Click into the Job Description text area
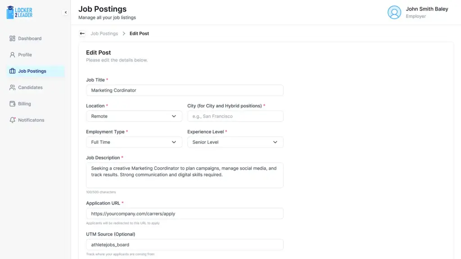The width and height of the screenshot is (461, 259). tap(185, 175)
